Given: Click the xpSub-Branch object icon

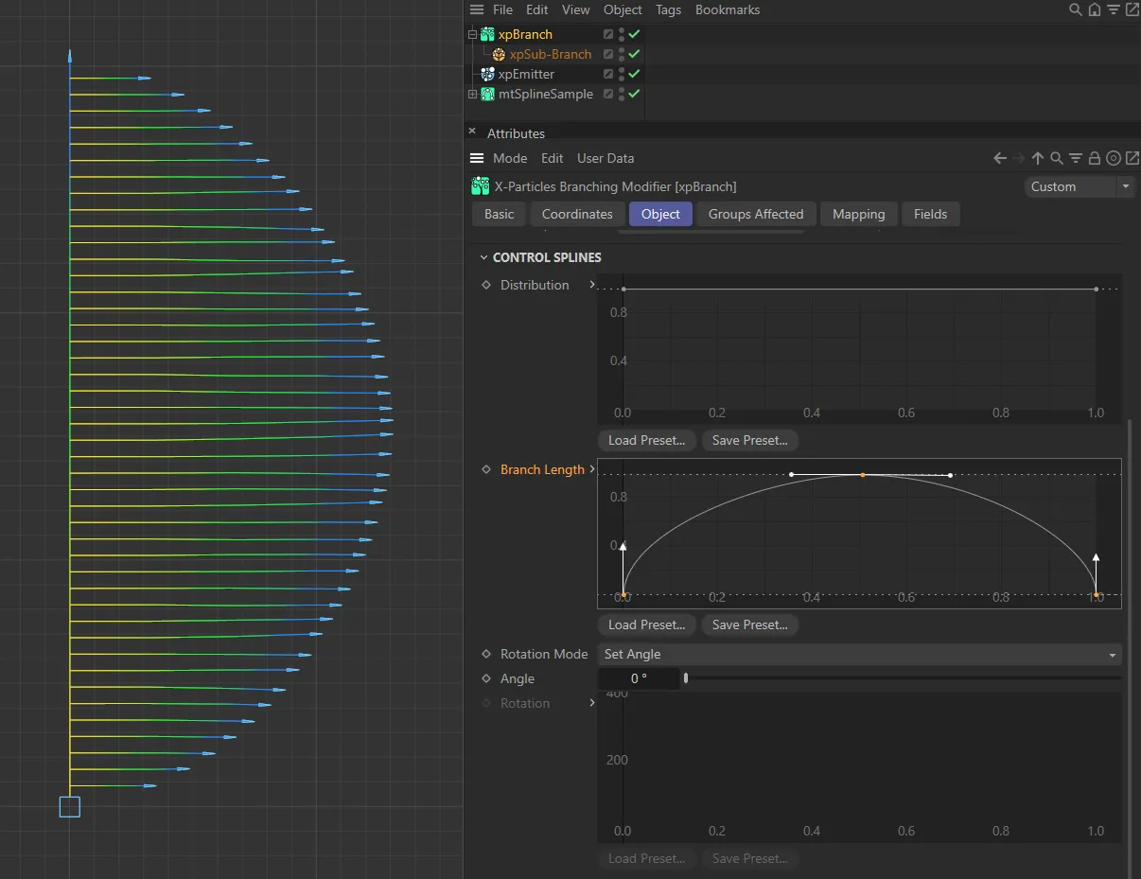Looking at the screenshot, I should 499,55.
